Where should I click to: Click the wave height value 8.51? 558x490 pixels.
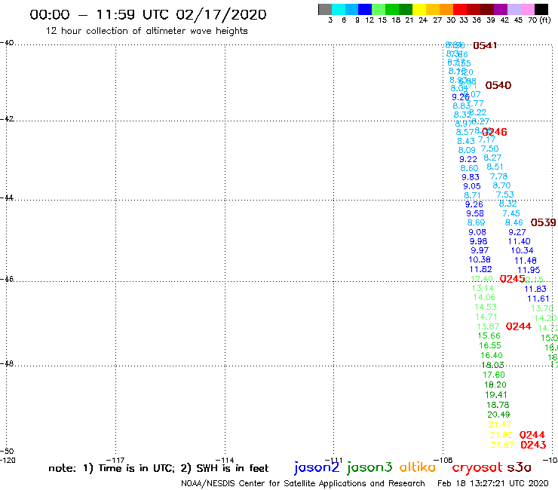click(x=495, y=167)
